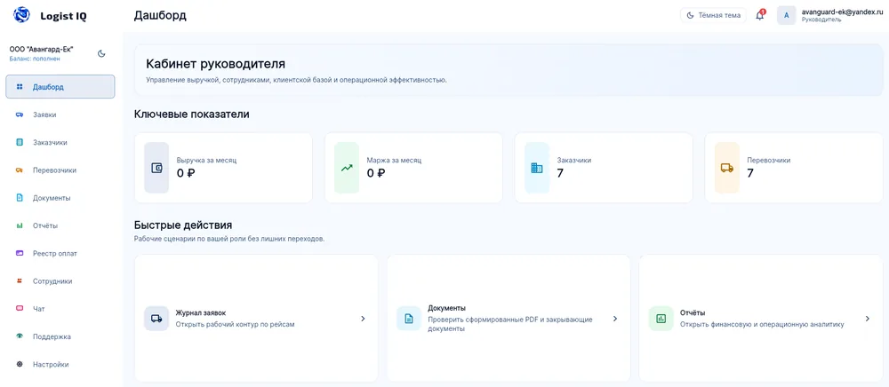Go to Заказчики section
The height and width of the screenshot is (387, 889).
(60, 142)
